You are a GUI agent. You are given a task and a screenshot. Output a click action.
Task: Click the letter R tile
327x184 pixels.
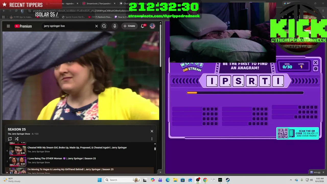point(252,81)
